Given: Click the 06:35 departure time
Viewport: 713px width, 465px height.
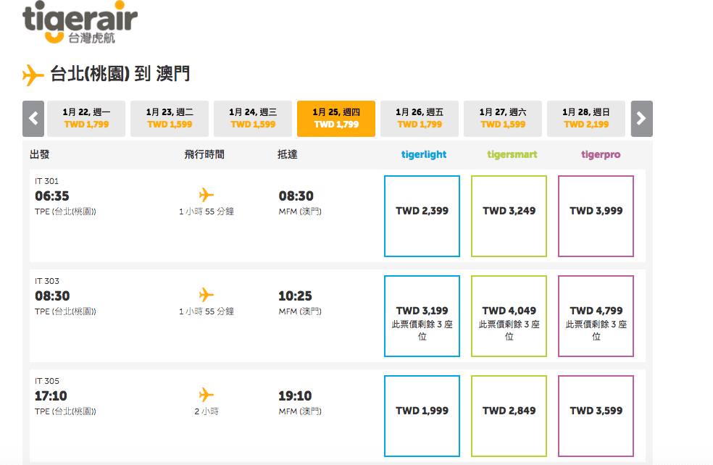Looking at the screenshot, I should click(52, 196).
